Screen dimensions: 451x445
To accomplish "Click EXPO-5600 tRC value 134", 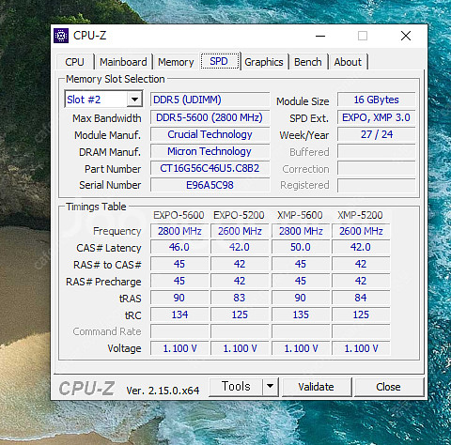I will point(179,315).
